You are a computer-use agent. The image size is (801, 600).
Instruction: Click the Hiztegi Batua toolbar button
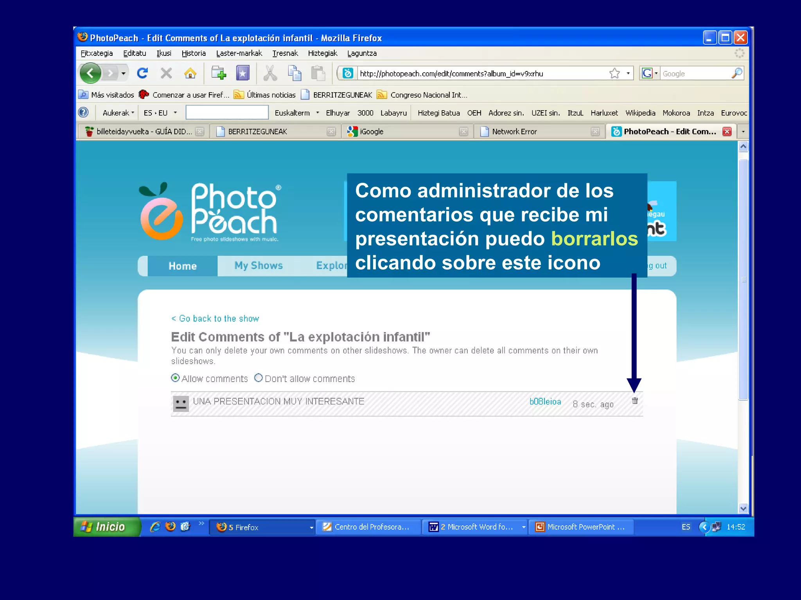pyautogui.click(x=438, y=113)
